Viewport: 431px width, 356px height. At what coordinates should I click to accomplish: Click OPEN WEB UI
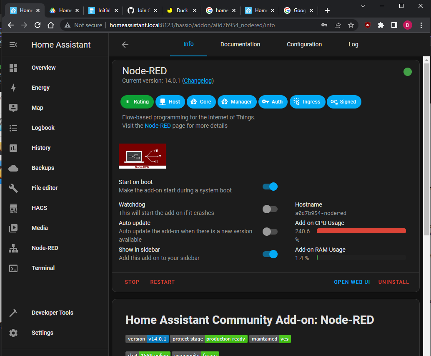(x=352, y=282)
